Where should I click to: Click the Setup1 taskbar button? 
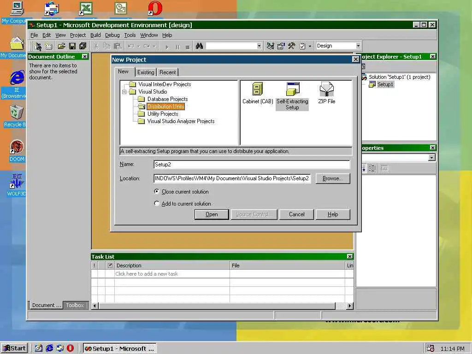point(119,348)
